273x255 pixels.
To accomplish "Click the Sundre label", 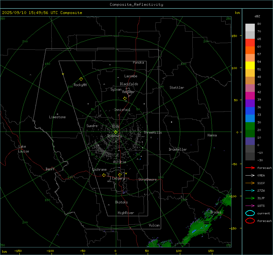I will pos(92,126).
